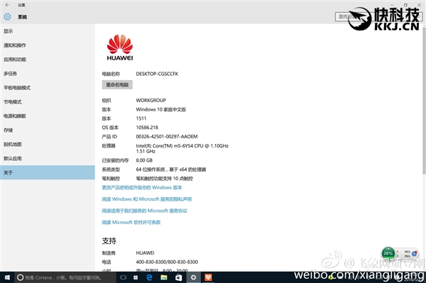Viewport: 426px width, 283px height.
Task: Open the Microsoft 服务的隐私声明 link
Action: click(x=147, y=199)
